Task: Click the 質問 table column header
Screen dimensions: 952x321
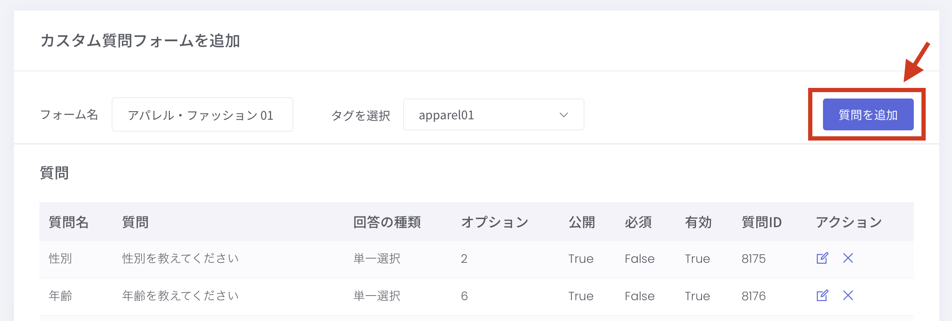Action: click(x=135, y=222)
